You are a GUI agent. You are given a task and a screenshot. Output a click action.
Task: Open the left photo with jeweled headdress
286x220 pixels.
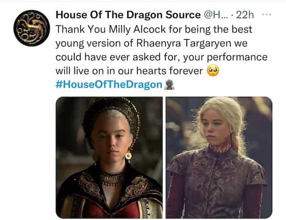click(109, 157)
